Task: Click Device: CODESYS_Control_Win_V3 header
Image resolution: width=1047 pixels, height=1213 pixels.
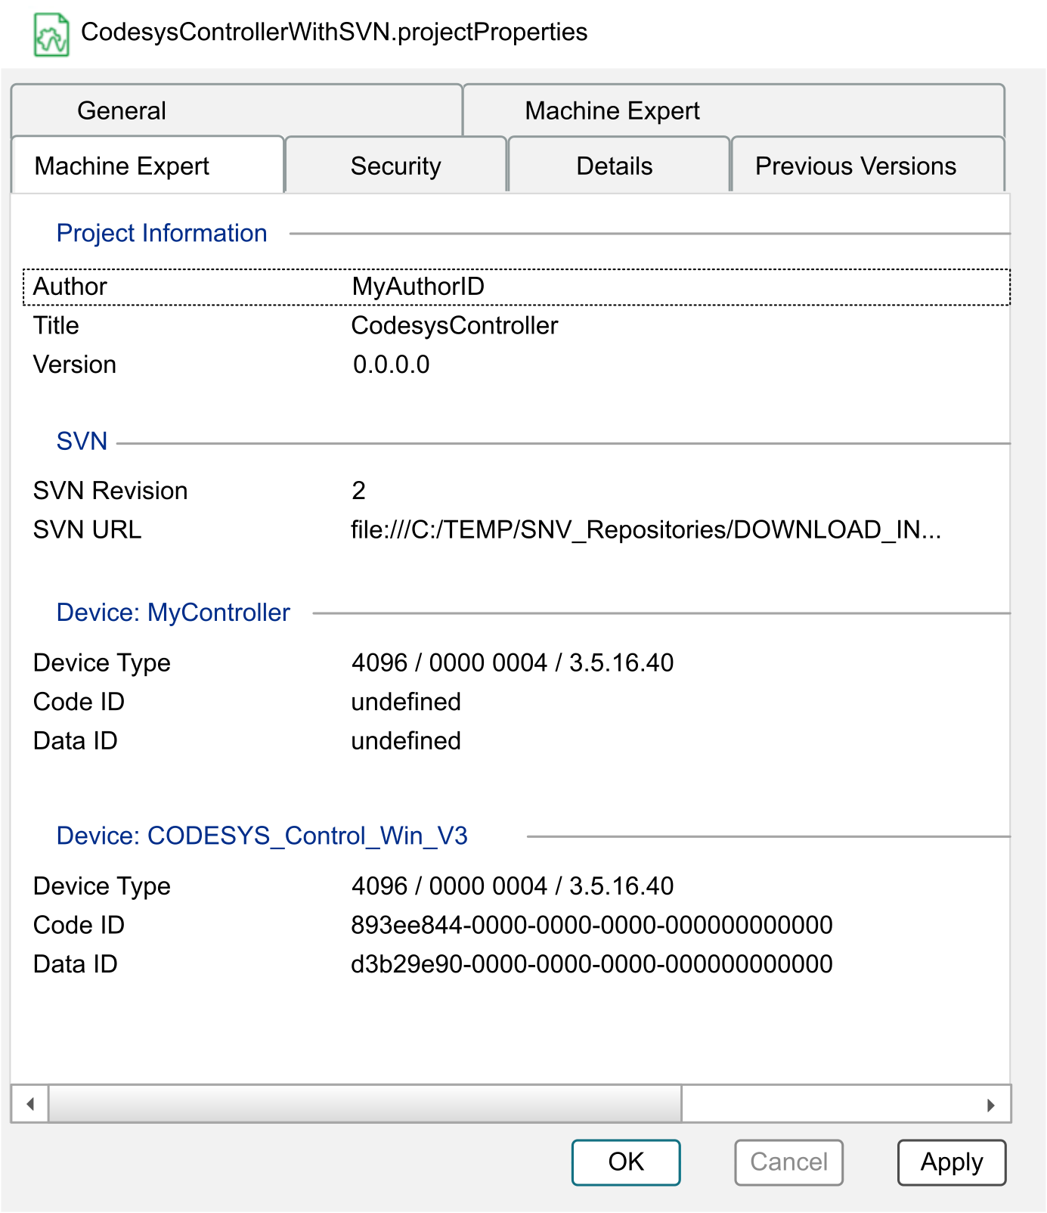Action: click(262, 836)
